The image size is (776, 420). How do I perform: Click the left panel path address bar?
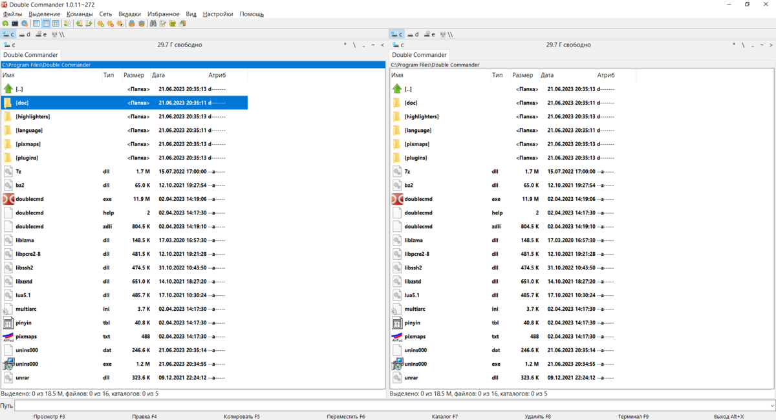[x=193, y=65]
